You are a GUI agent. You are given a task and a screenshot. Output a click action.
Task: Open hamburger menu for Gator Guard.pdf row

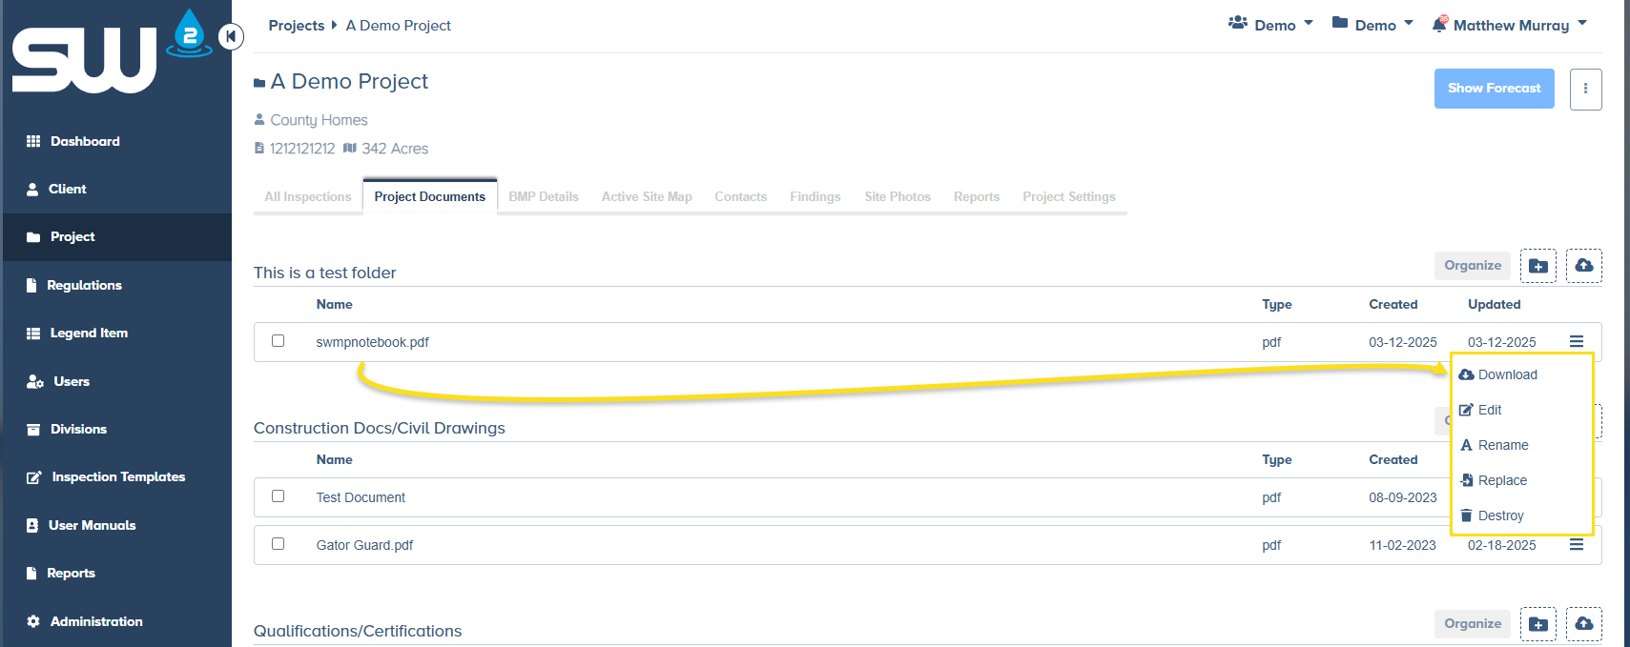point(1576,545)
